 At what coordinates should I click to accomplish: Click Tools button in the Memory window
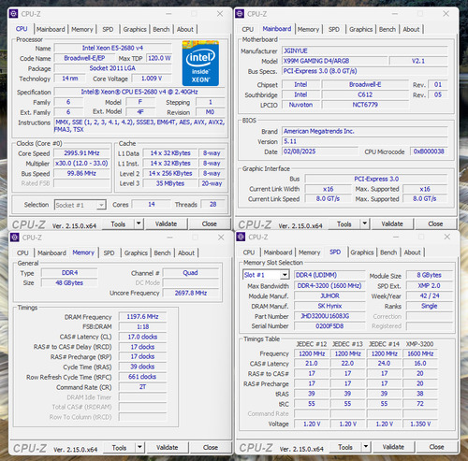click(120, 448)
